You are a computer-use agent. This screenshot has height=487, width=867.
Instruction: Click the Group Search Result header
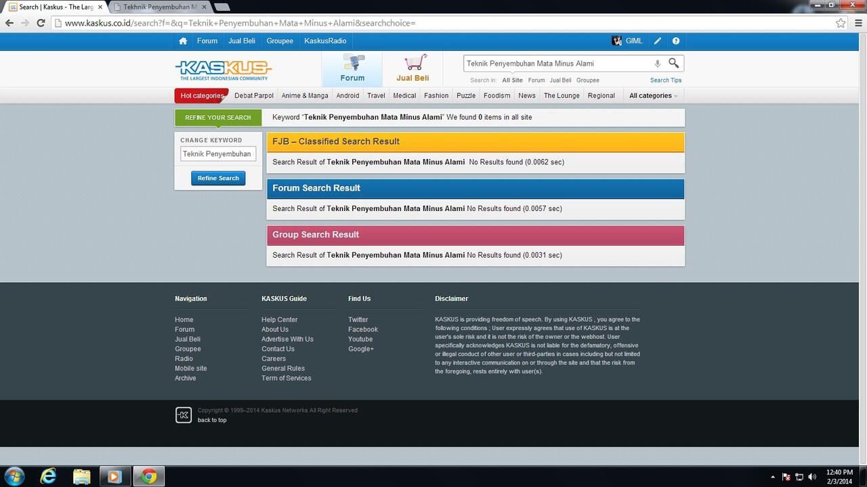pos(475,235)
